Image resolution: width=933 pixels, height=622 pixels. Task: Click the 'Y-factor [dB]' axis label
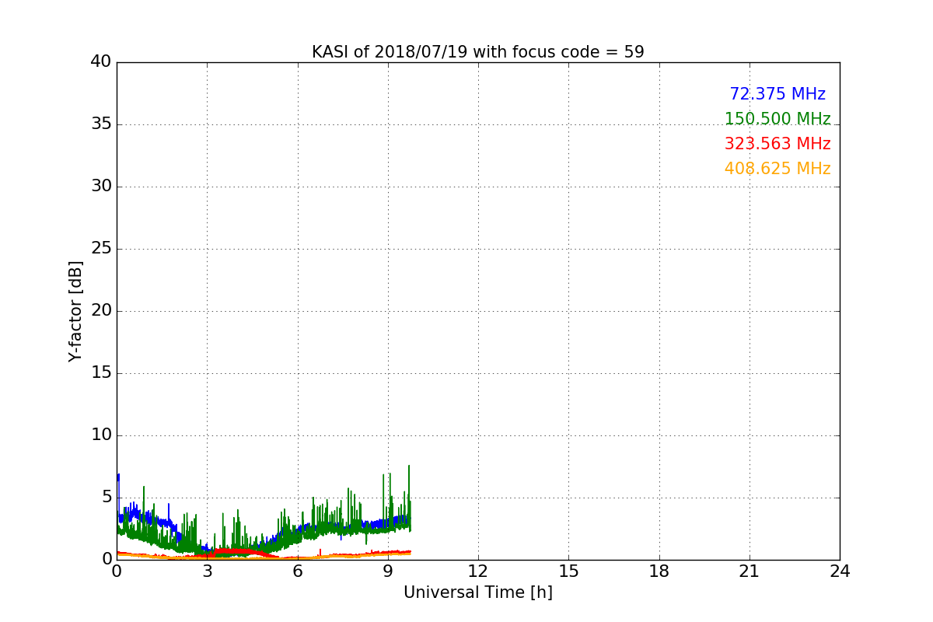coord(75,311)
